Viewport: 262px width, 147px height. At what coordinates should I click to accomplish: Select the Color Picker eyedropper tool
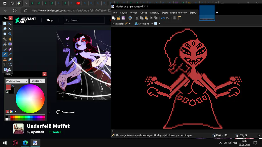pyautogui.click(x=10, y=54)
